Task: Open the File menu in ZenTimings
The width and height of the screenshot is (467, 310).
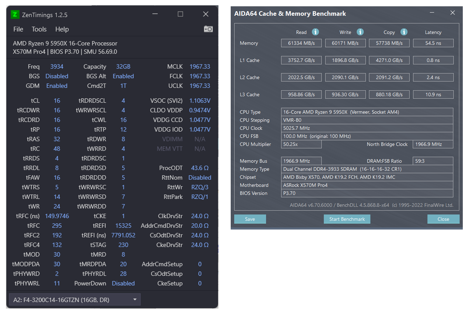Action: click(x=18, y=29)
